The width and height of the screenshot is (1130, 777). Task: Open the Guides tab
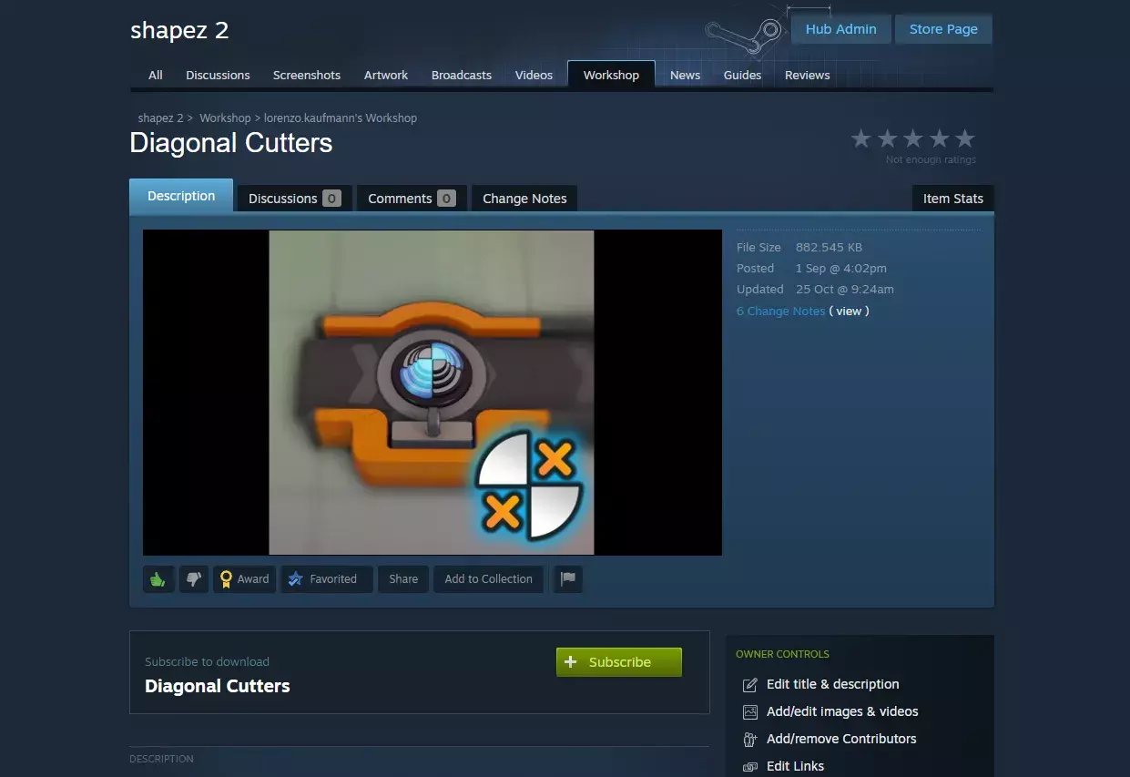[x=742, y=75]
